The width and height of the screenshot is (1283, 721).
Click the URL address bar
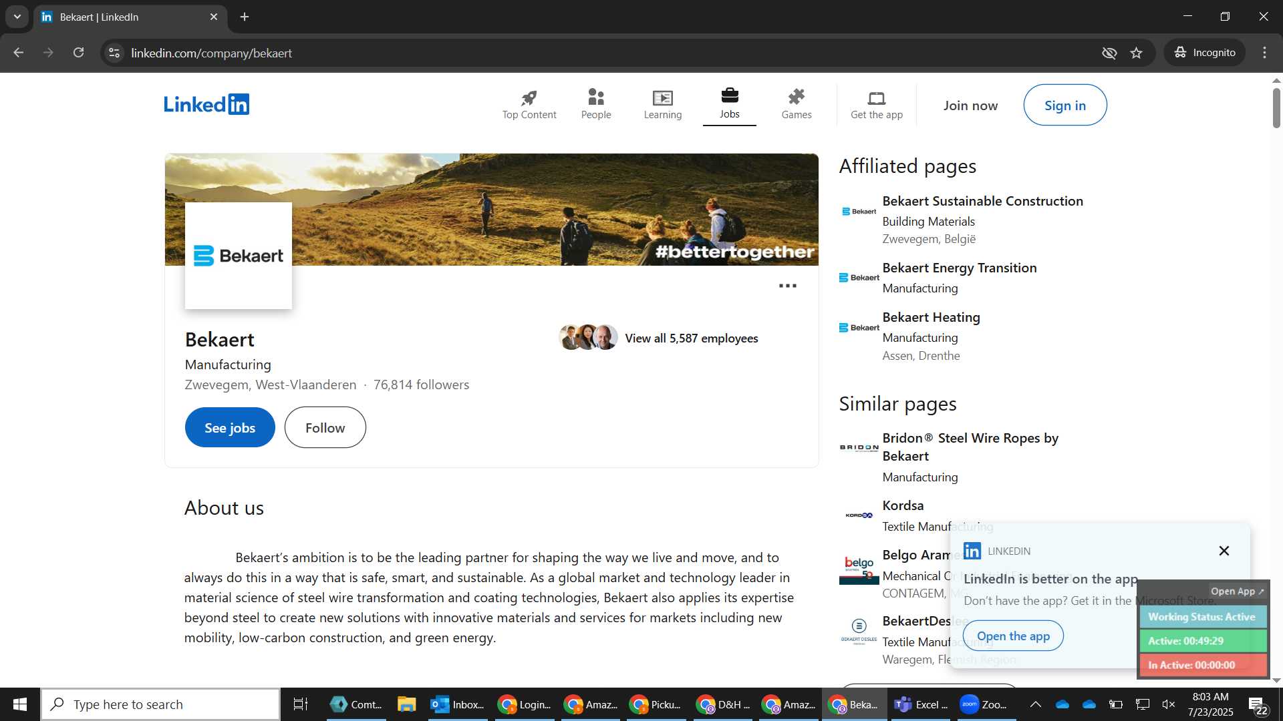[x=601, y=53]
